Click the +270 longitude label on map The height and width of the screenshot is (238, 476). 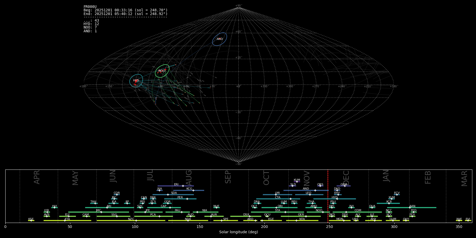point(315,86)
